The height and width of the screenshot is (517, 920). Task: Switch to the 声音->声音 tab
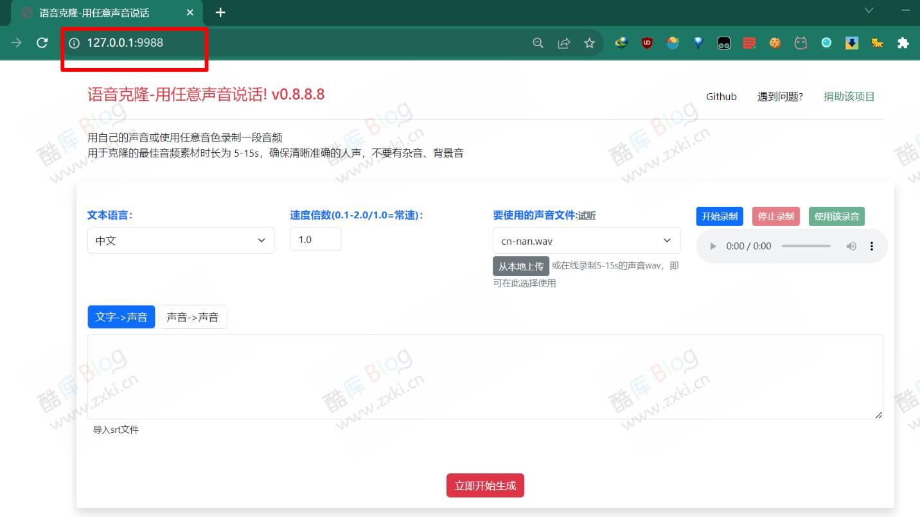193,316
